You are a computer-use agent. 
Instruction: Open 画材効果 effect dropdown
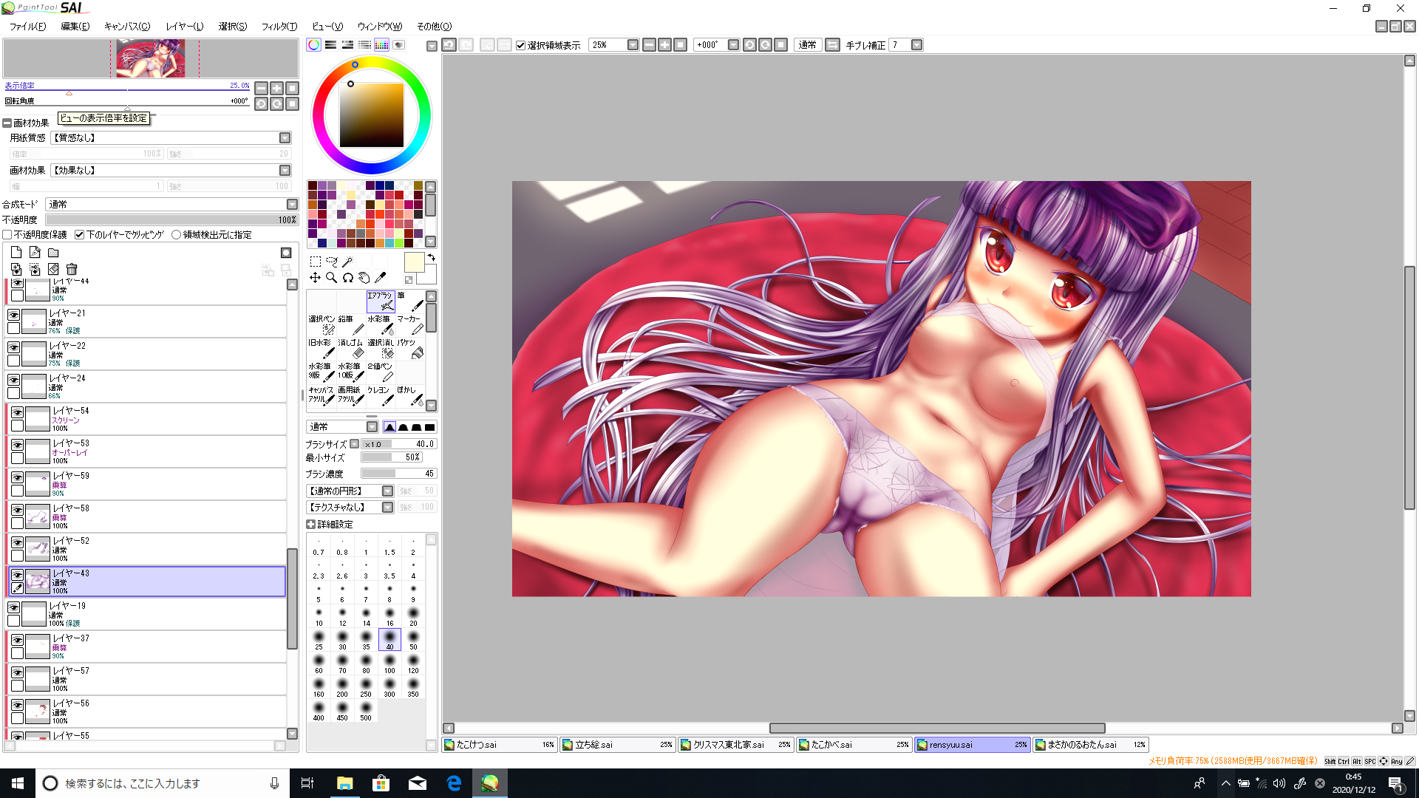pyautogui.click(x=285, y=171)
